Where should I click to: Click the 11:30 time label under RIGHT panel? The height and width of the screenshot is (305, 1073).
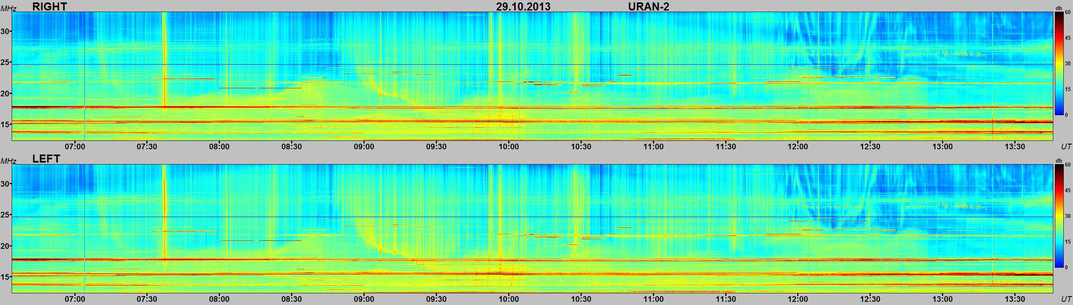coord(726,146)
